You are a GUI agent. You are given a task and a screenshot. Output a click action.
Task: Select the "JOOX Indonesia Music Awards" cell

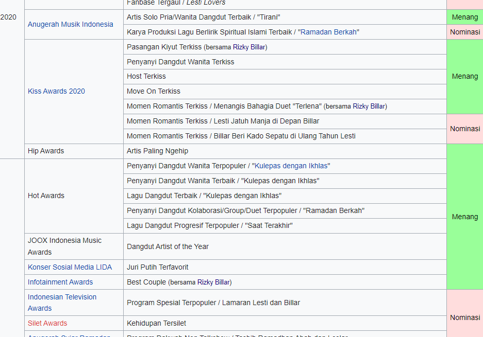click(x=74, y=246)
